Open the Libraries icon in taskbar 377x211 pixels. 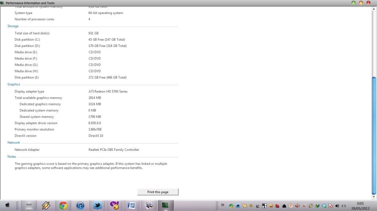(29, 205)
